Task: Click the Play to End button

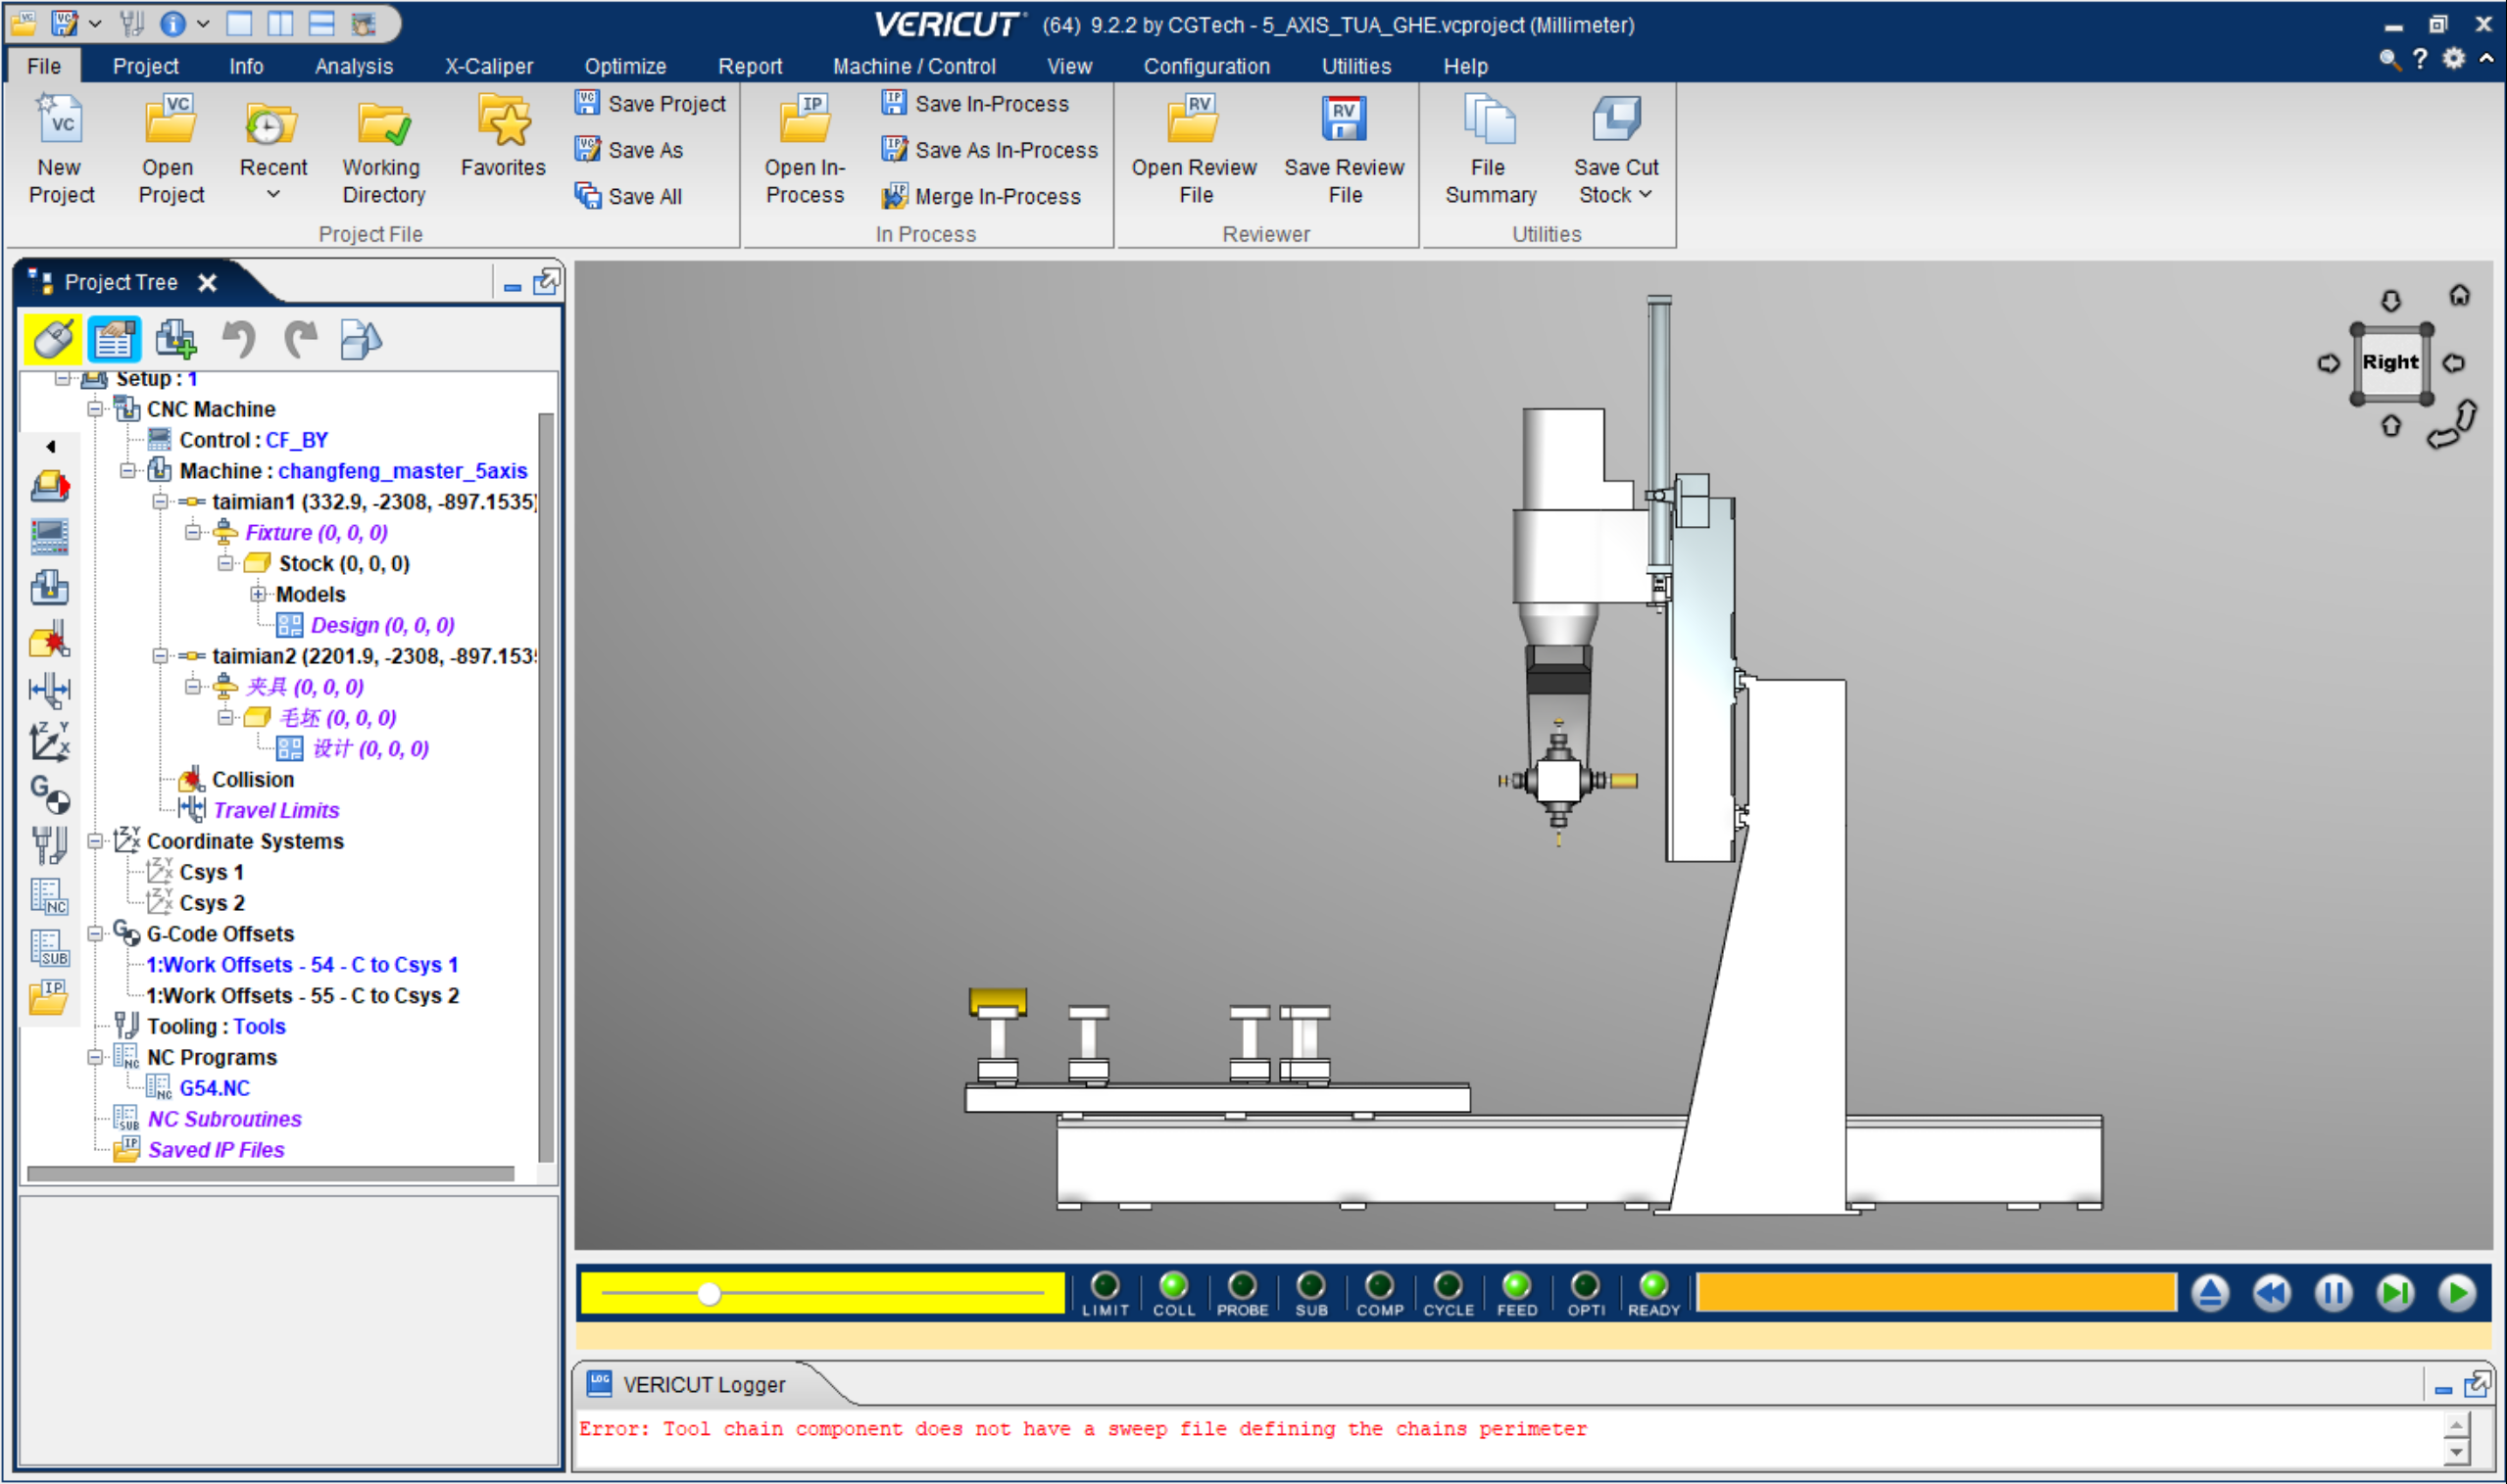Action: [2456, 1293]
